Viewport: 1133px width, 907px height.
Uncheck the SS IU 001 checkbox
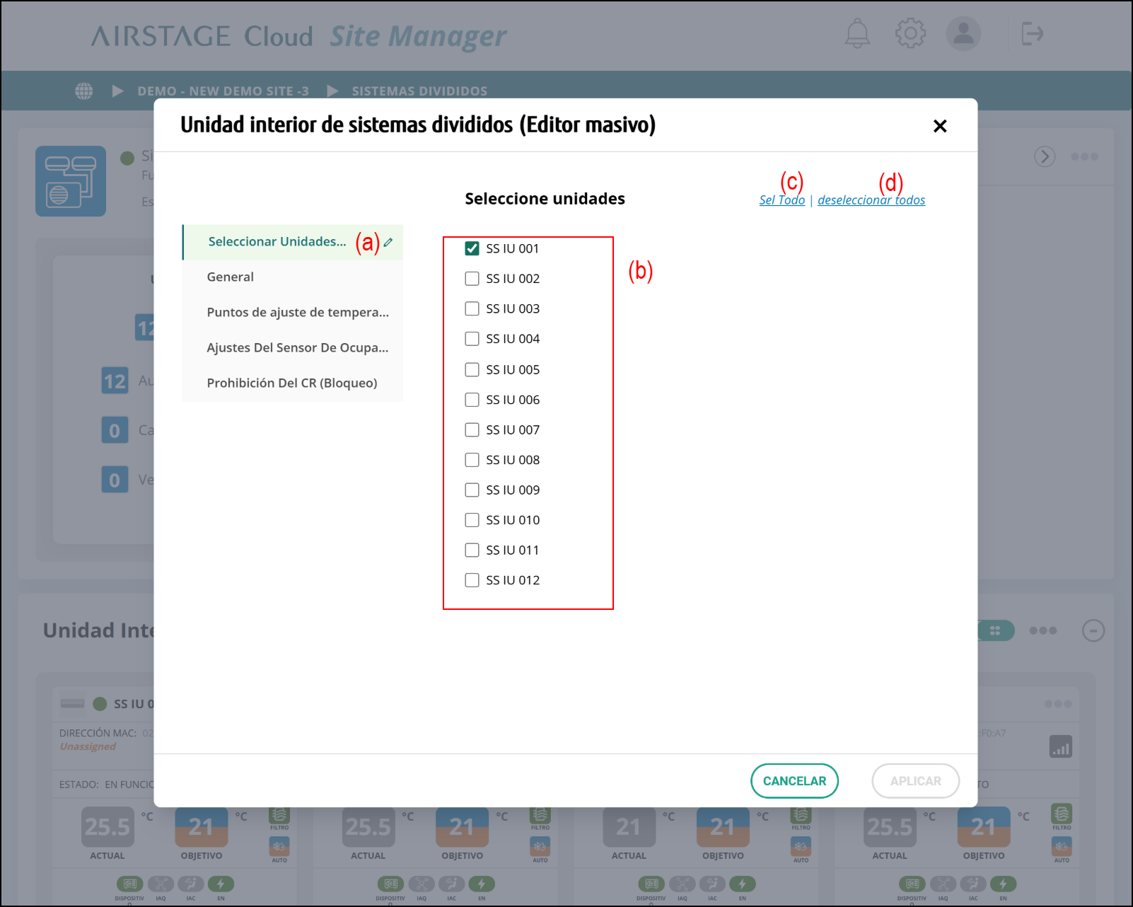coord(472,248)
